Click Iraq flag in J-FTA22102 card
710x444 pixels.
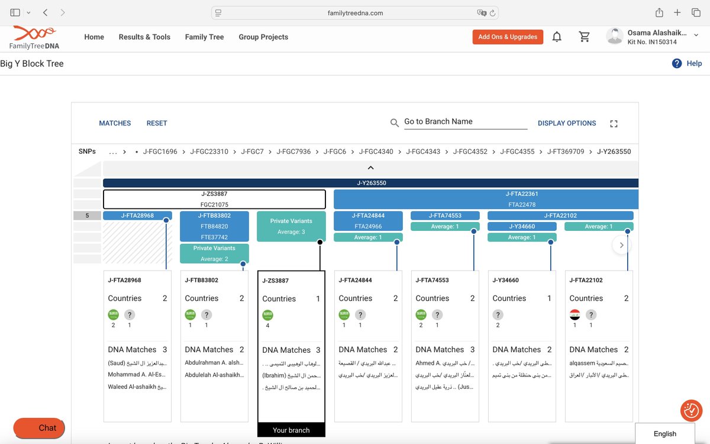click(x=575, y=314)
